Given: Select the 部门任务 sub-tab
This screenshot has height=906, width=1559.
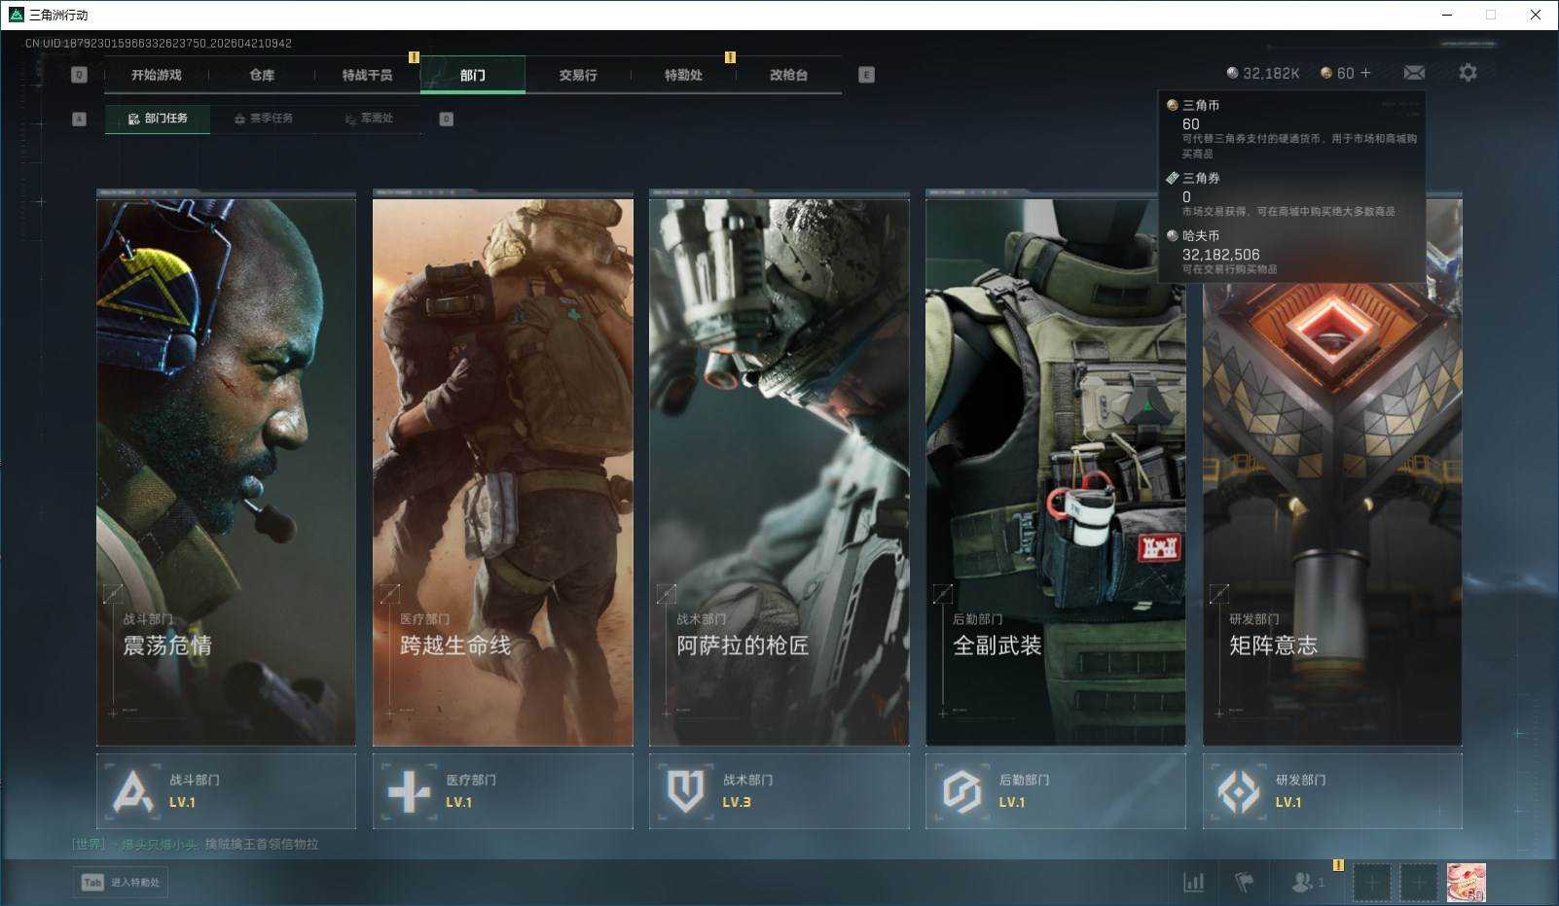Looking at the screenshot, I should pyautogui.click(x=158, y=119).
